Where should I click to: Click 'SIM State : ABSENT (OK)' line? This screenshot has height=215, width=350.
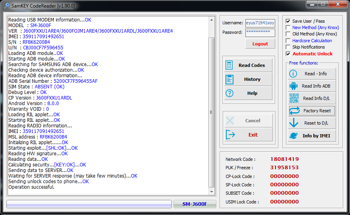[36, 87]
